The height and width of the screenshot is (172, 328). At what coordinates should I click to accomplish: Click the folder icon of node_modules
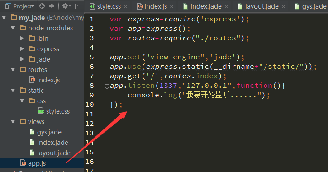(23, 28)
